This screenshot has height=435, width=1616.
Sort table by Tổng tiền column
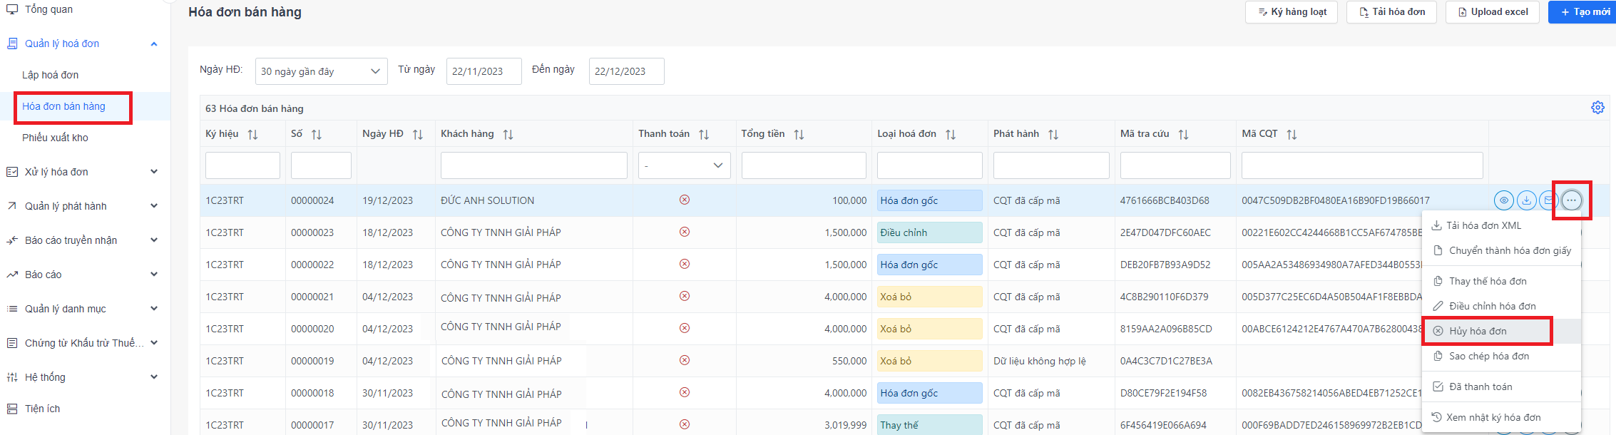tap(799, 134)
